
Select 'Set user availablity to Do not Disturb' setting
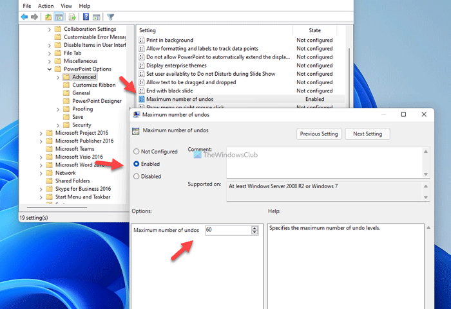click(x=211, y=74)
